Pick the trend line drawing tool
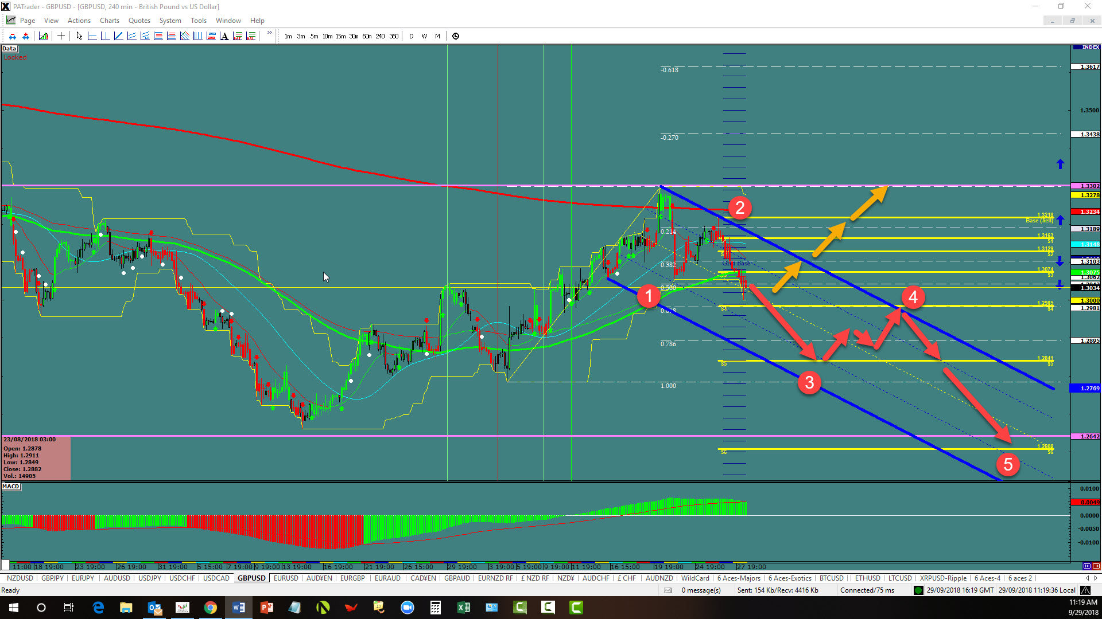This screenshot has height=619, width=1102. click(x=118, y=36)
